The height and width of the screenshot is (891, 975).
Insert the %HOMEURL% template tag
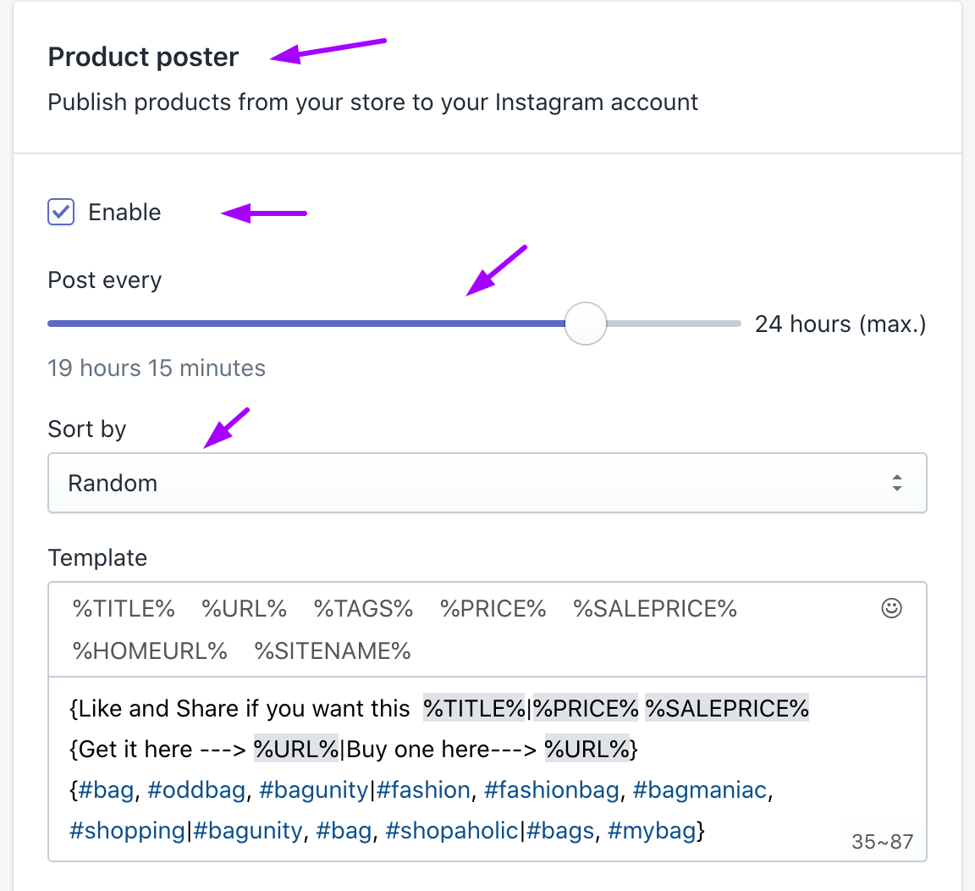(150, 650)
